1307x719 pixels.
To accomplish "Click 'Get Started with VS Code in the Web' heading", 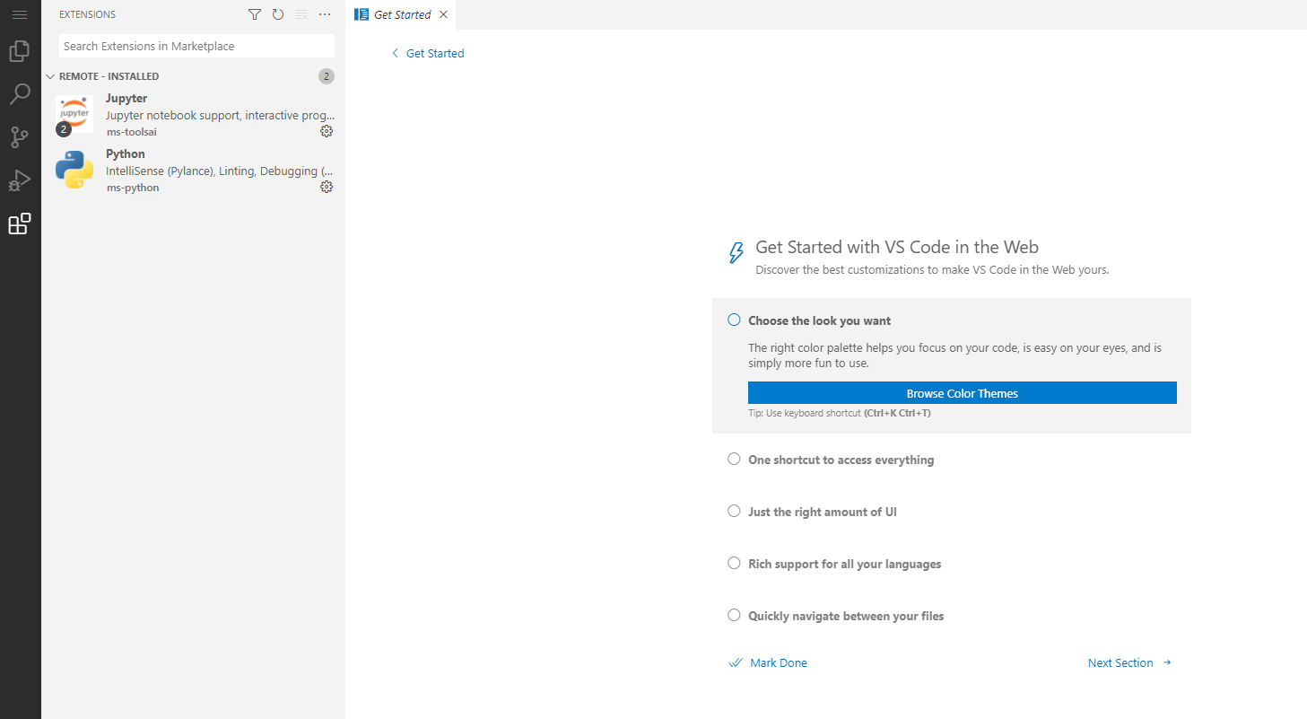I will [x=897, y=247].
